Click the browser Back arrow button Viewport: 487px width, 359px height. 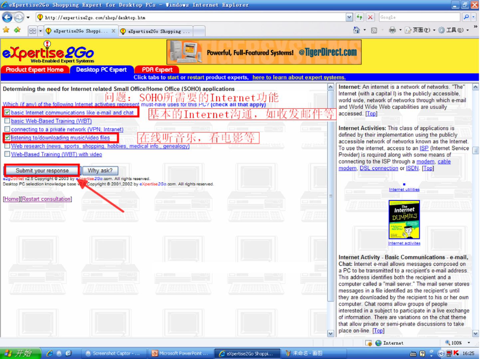coord(7,17)
